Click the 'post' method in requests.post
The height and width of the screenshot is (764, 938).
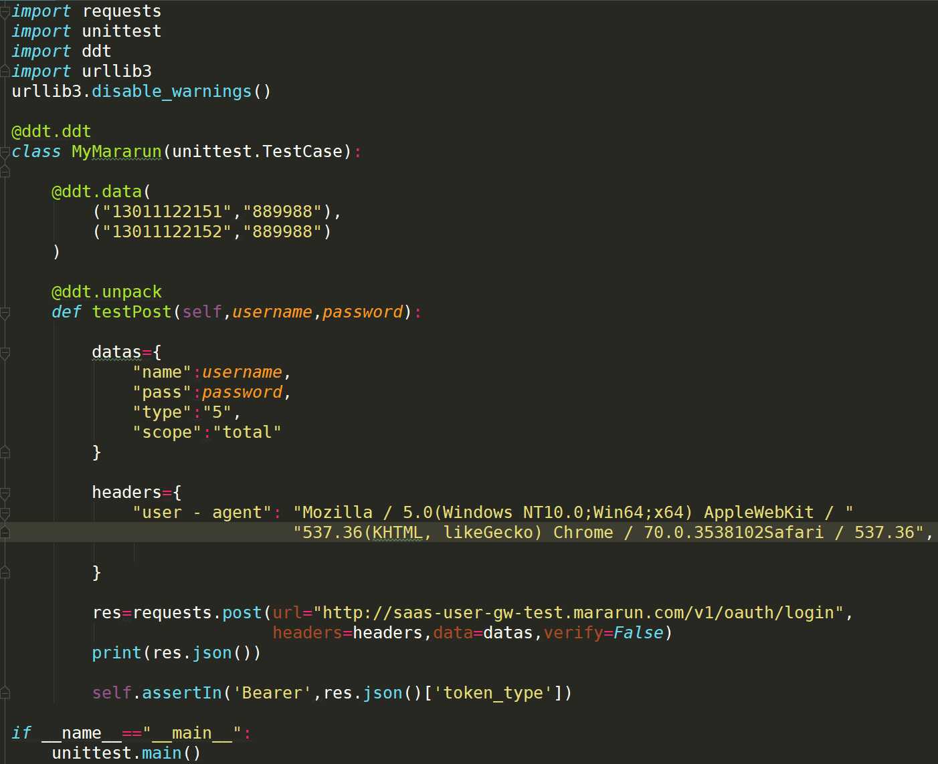pos(242,613)
